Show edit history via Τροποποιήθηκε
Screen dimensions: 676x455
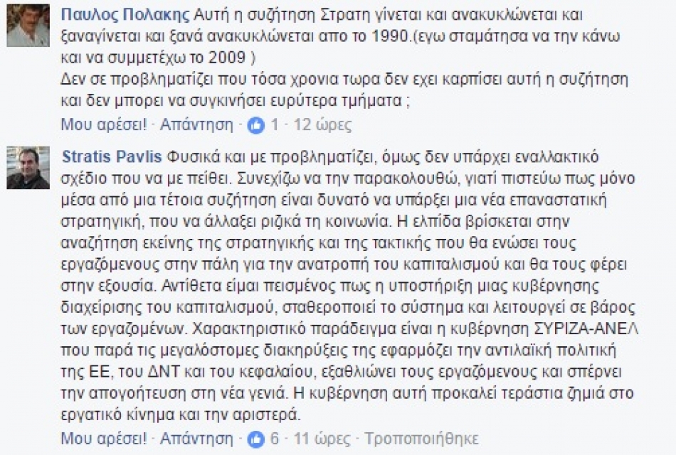click(422, 437)
